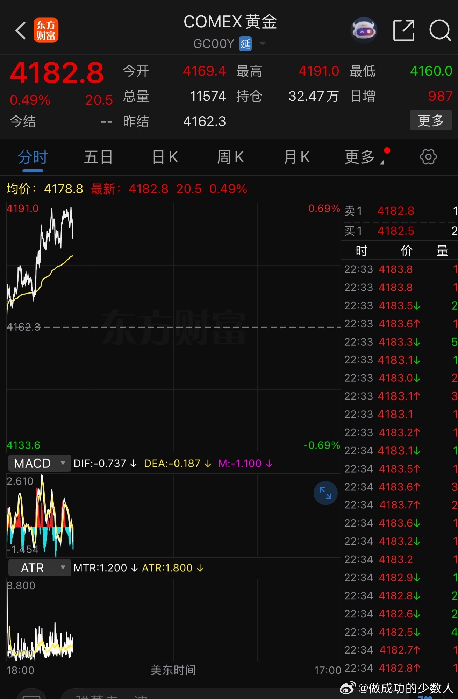Open the MACD indicator dropdown
The width and height of the screenshot is (458, 699).
tap(40, 463)
